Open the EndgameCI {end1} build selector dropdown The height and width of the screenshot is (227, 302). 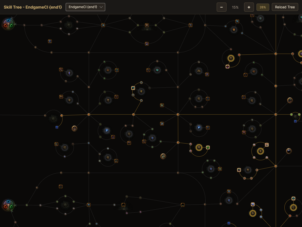click(x=85, y=7)
